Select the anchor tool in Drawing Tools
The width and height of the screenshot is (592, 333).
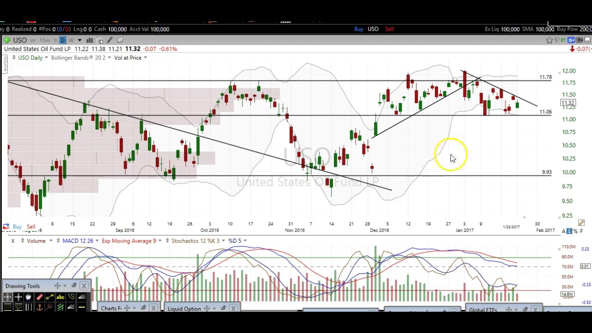(x=39, y=307)
